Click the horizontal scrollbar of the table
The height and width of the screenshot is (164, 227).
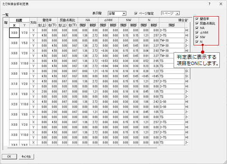tap(82, 148)
